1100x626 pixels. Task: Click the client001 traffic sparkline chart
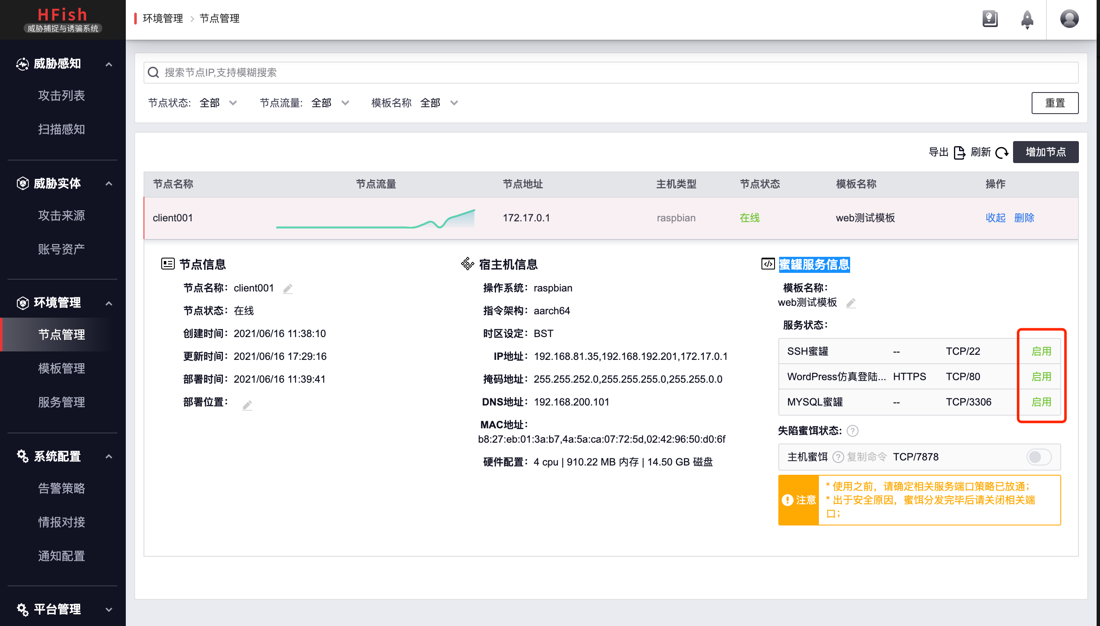375,218
